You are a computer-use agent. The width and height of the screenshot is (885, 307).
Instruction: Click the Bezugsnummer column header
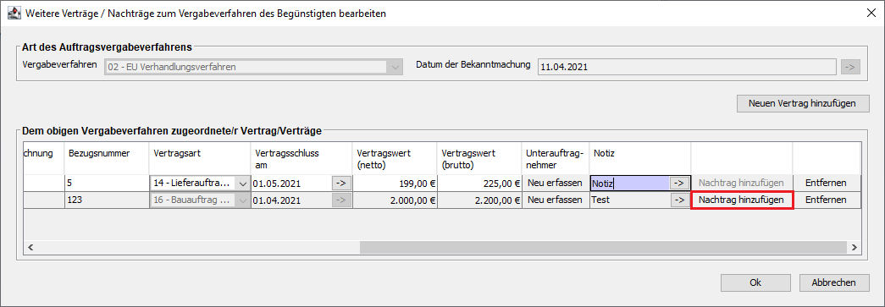(x=107, y=158)
